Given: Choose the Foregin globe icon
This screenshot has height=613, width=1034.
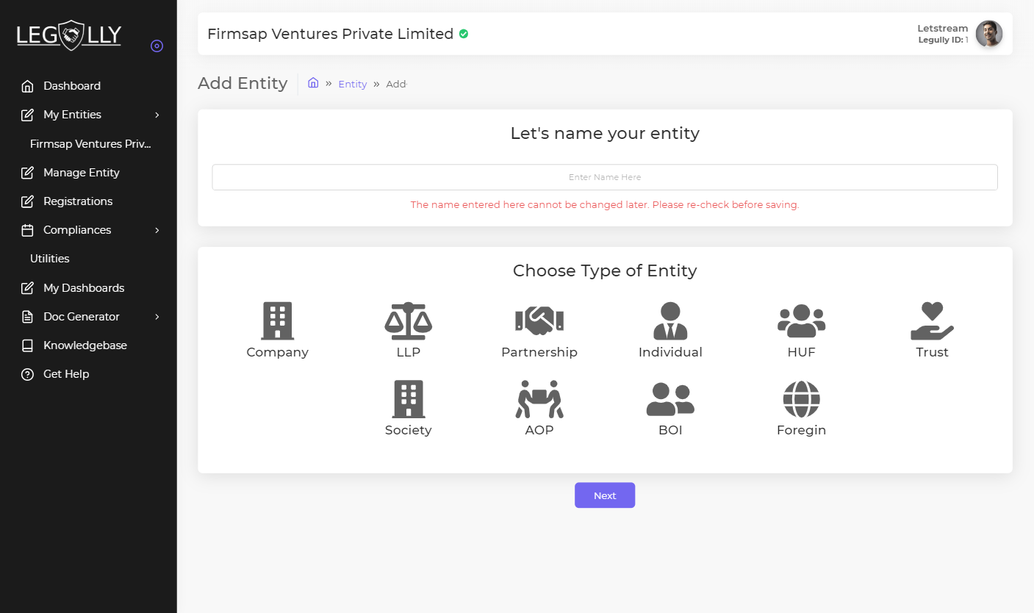Looking at the screenshot, I should click(x=801, y=399).
